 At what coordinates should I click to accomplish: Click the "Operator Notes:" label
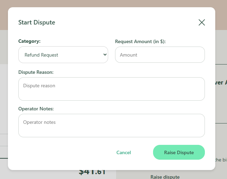click(x=36, y=109)
